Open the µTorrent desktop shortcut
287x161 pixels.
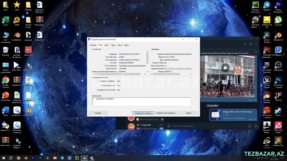pyautogui.click(x=278, y=21)
